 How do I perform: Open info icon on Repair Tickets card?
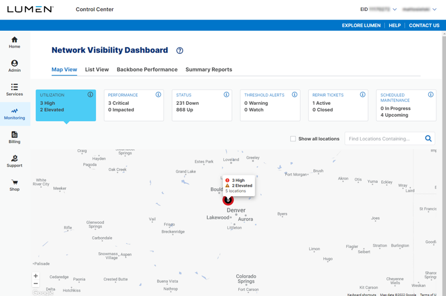coord(362,95)
